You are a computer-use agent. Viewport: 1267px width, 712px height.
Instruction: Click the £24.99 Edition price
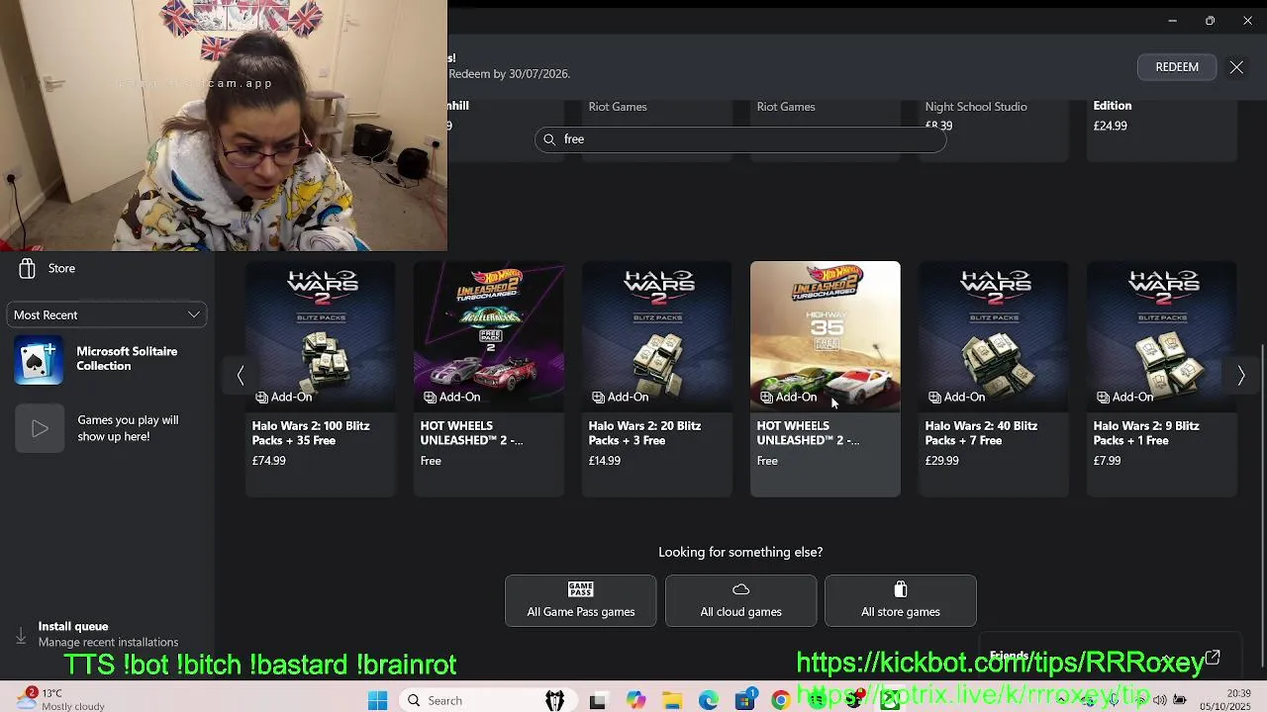(1110, 126)
